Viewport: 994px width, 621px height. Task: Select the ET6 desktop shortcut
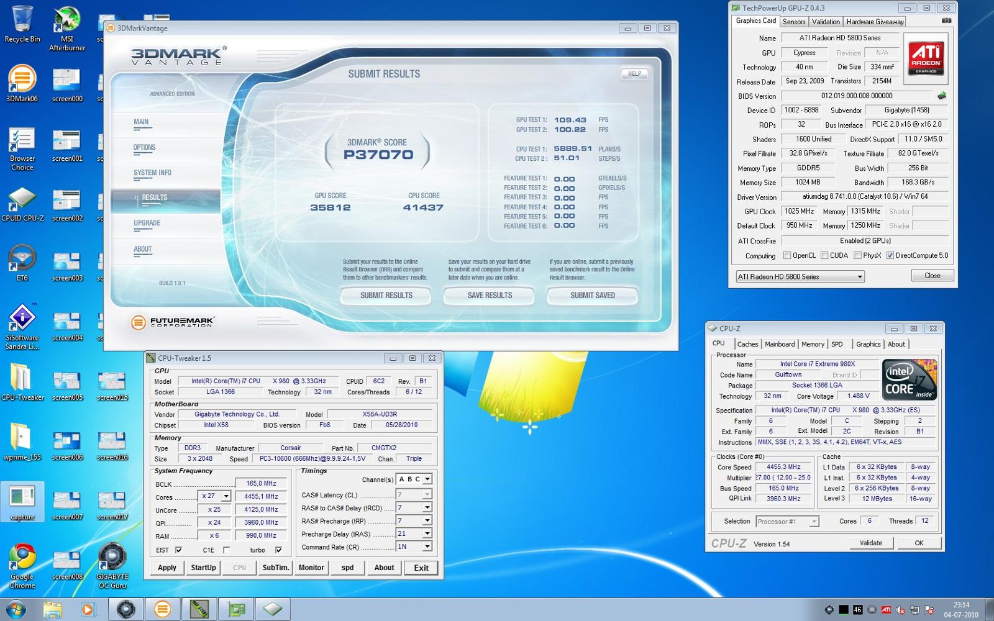[22, 263]
